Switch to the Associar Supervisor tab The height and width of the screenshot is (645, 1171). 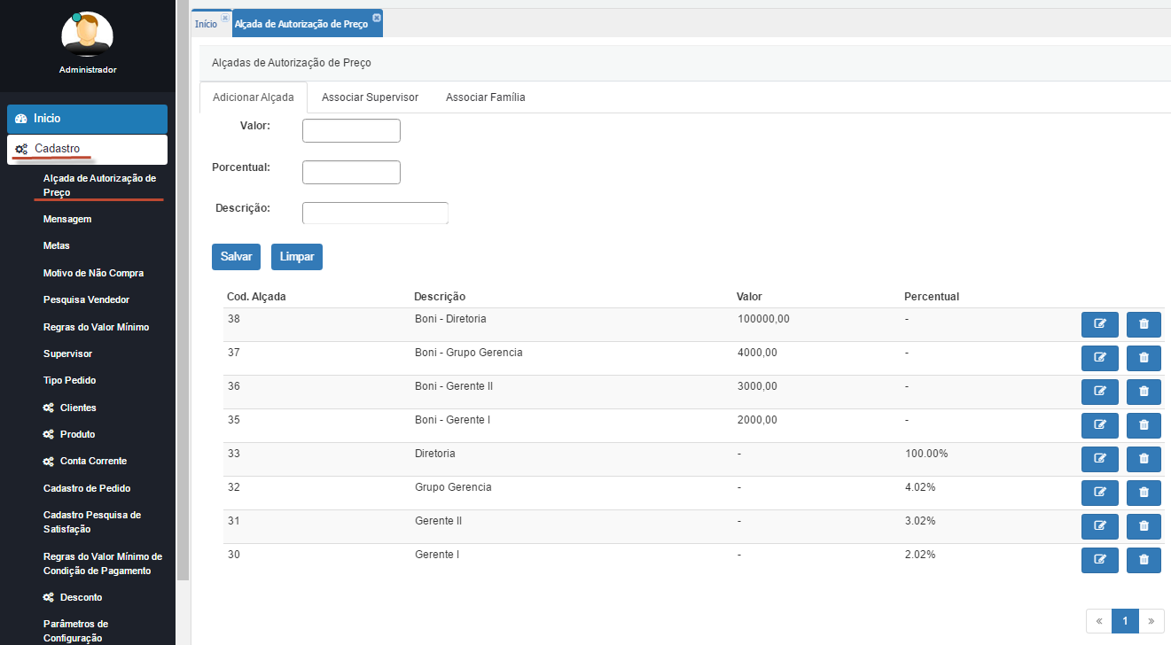370,97
